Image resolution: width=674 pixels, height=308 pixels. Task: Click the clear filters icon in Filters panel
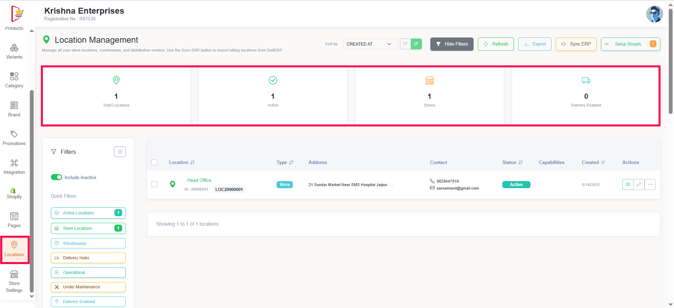[120, 152]
